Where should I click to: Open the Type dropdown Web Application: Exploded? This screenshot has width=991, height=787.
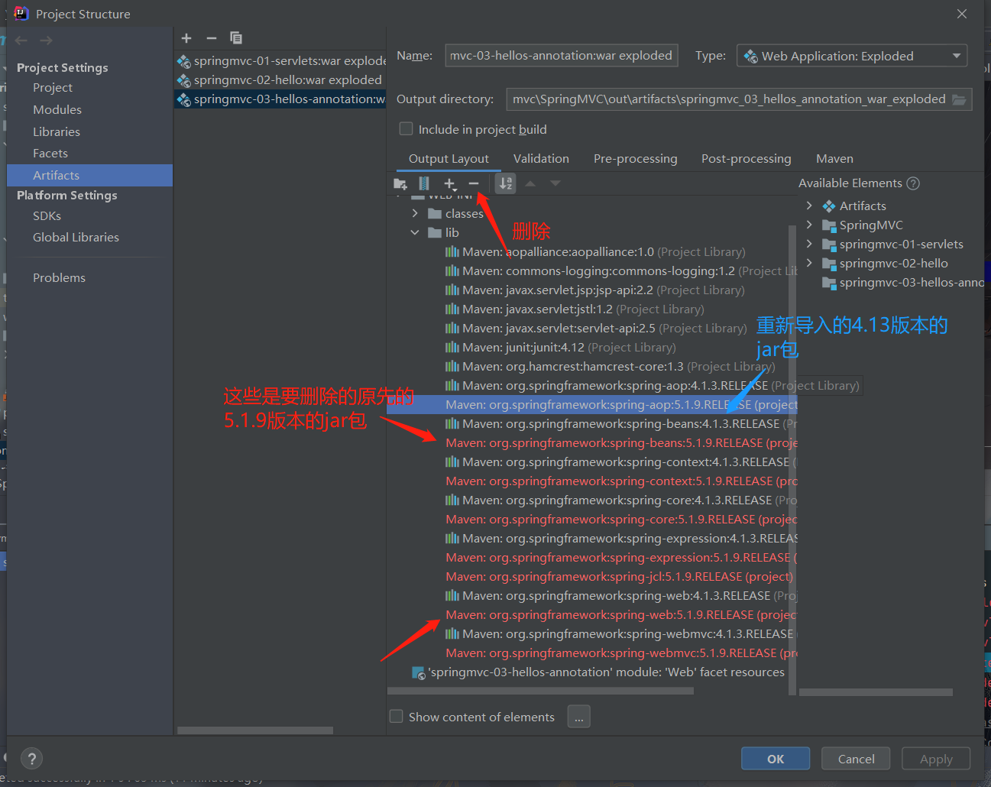(852, 56)
